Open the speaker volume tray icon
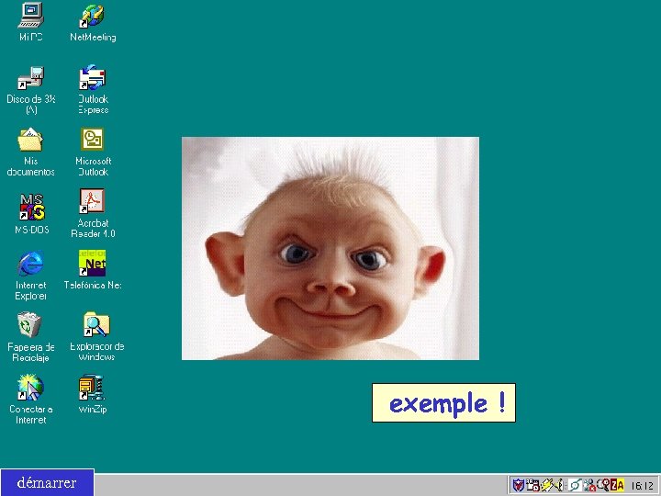Screen dimensions: 661x496 click(559, 485)
